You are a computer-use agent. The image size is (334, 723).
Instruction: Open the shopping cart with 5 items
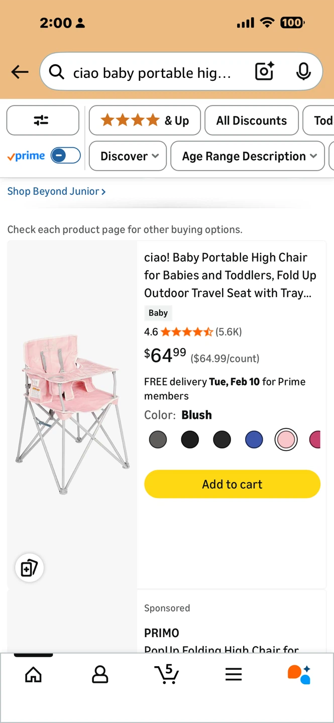[x=167, y=674]
